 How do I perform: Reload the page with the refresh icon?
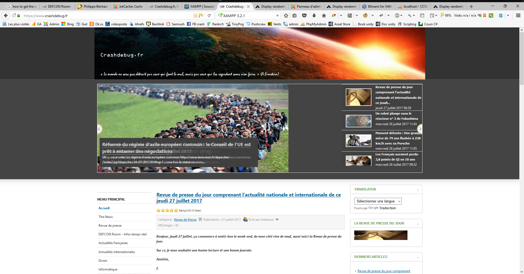pos(209,16)
